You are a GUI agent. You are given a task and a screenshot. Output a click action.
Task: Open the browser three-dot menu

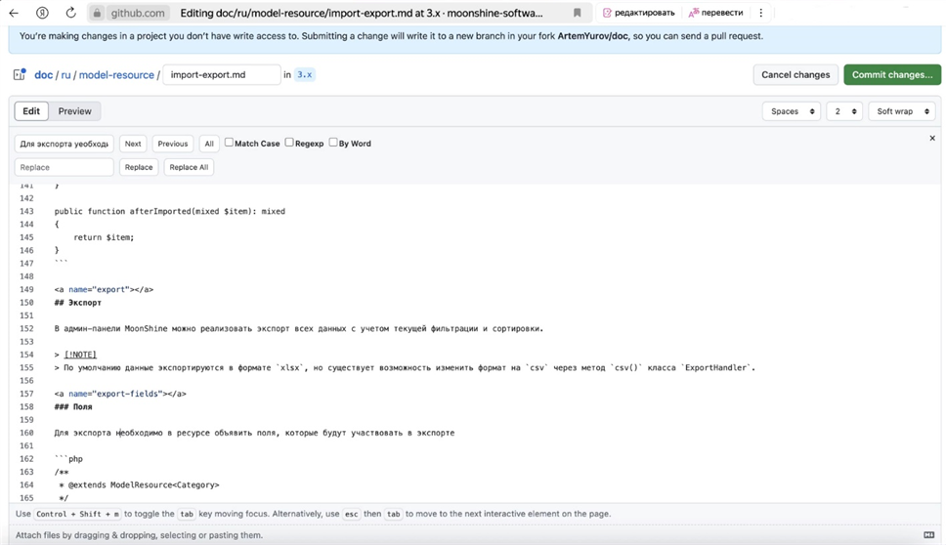[760, 13]
